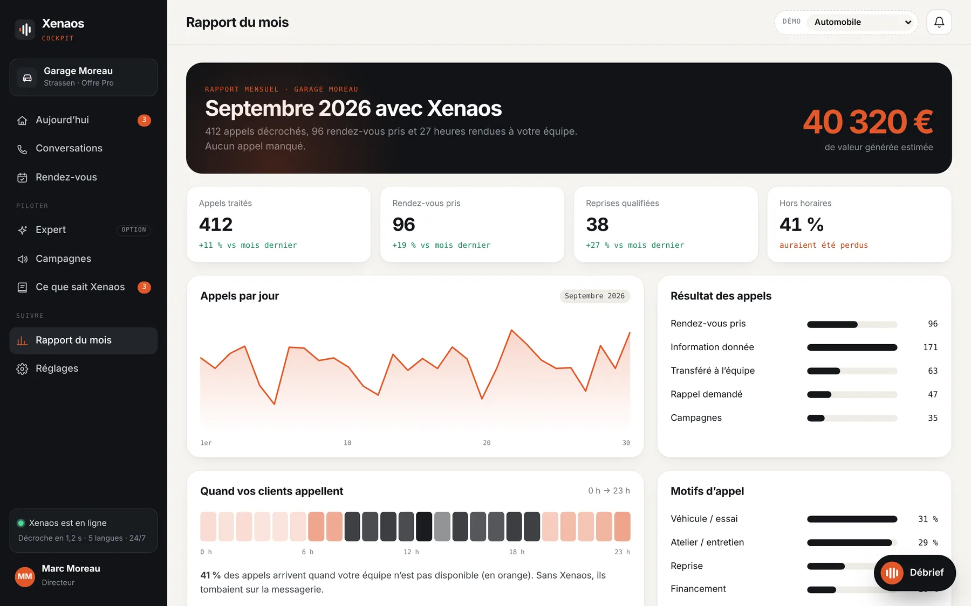Click the Atelier / entretien label
The image size is (971, 606).
[707, 542]
